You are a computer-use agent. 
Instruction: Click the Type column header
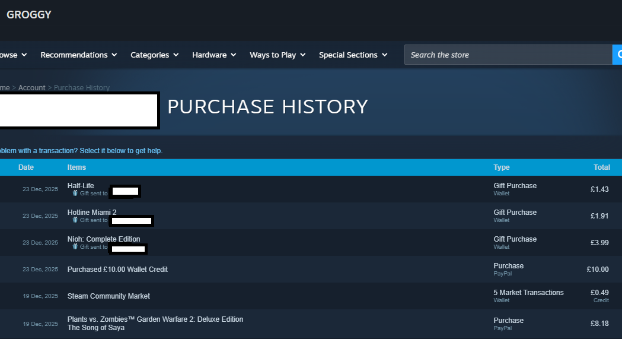(x=502, y=167)
